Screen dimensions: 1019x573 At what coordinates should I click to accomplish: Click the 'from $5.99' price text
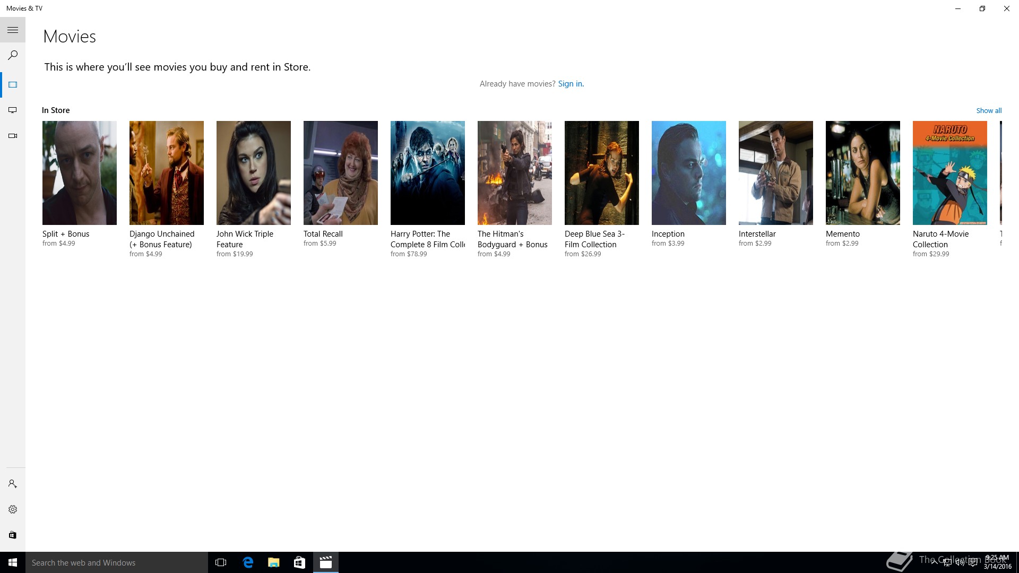(x=319, y=244)
